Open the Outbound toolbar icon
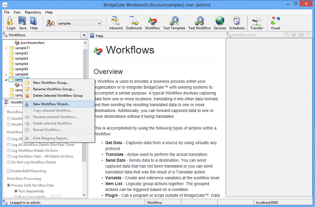Screen dimensions: 315x207 tap(134, 23)
